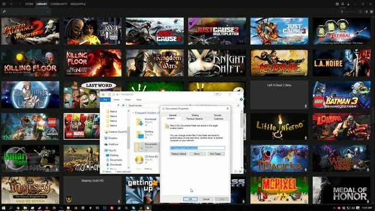Screen dimensions: 375x211
Task: Click the location path text field
Action: (x=197, y=148)
